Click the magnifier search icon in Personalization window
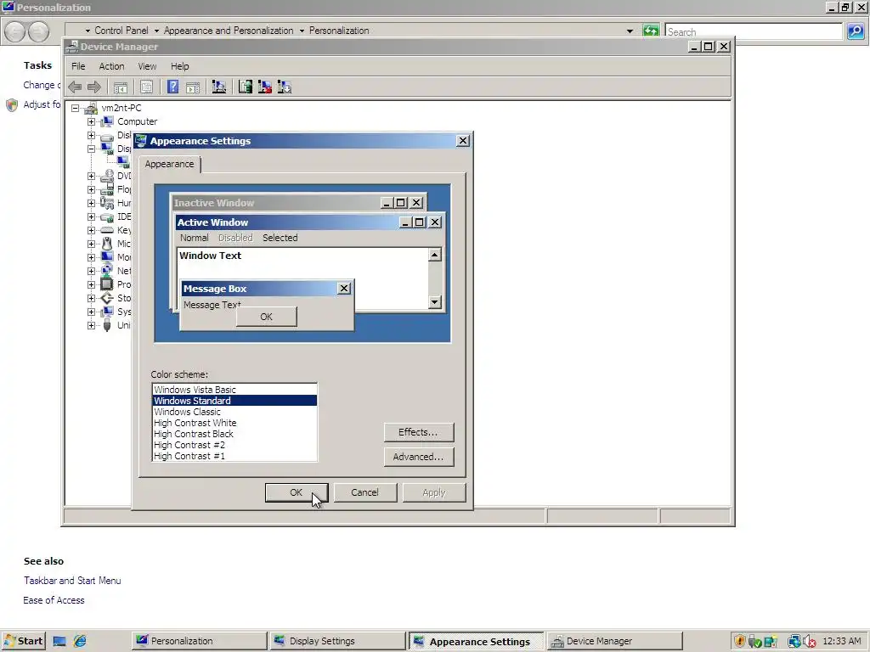870x652 pixels. click(x=856, y=31)
